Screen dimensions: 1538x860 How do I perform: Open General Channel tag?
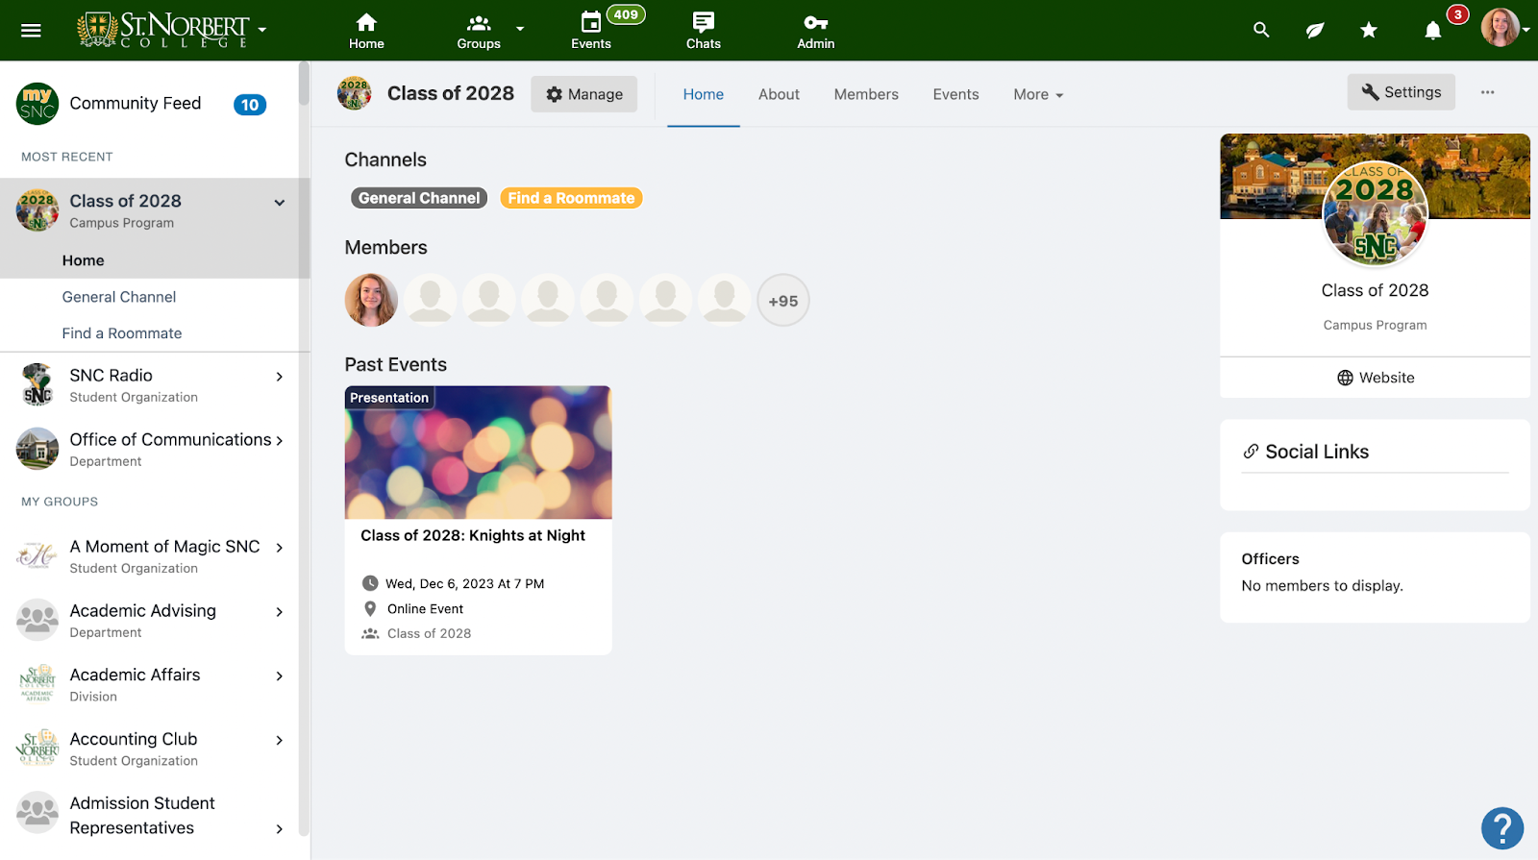coord(419,198)
